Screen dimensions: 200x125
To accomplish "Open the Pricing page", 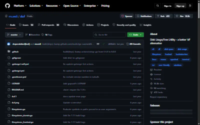I will 105,6.
